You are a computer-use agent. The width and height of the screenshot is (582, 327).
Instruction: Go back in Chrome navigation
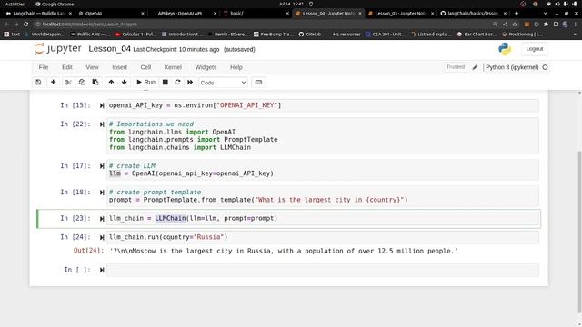(6, 25)
